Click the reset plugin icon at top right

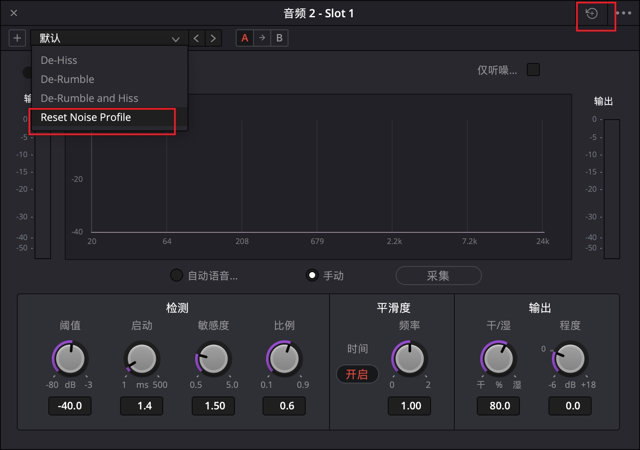(x=591, y=13)
